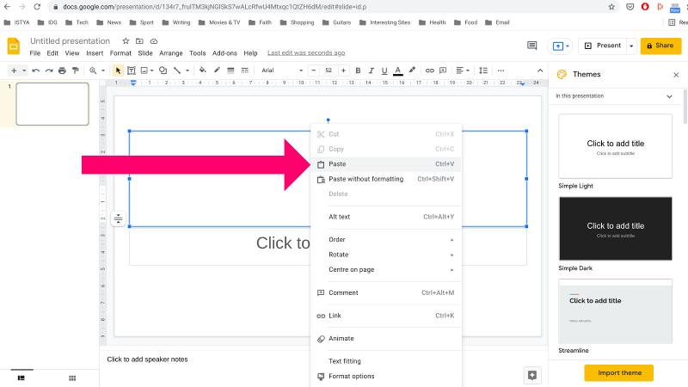The width and height of the screenshot is (688, 387).
Task: Open line spacing options
Action: (x=483, y=71)
